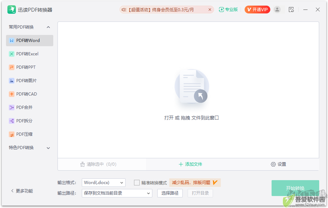Open the 输出格式 Word(.docx) dropdown

click(x=104, y=183)
